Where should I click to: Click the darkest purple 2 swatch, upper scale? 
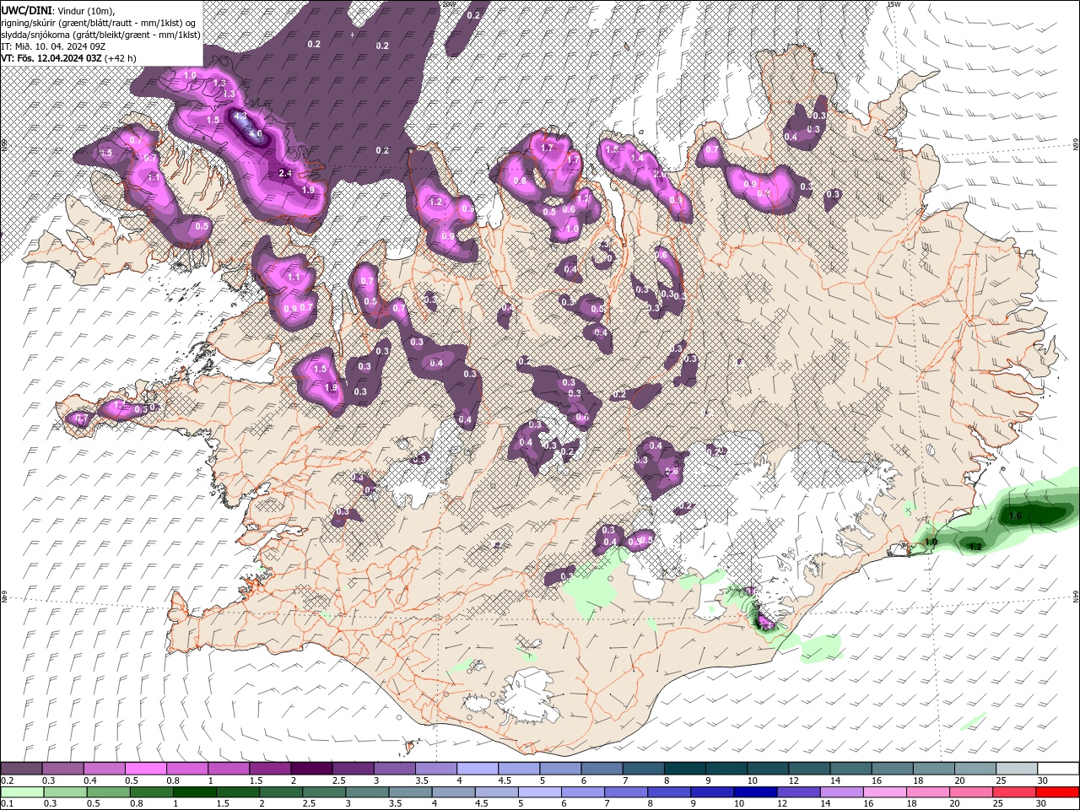[x=311, y=769]
